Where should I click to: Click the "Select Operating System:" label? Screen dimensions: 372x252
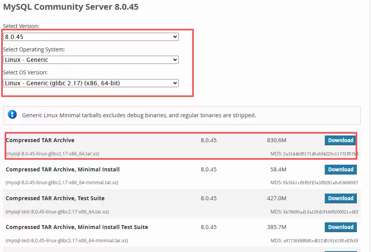[34, 49]
